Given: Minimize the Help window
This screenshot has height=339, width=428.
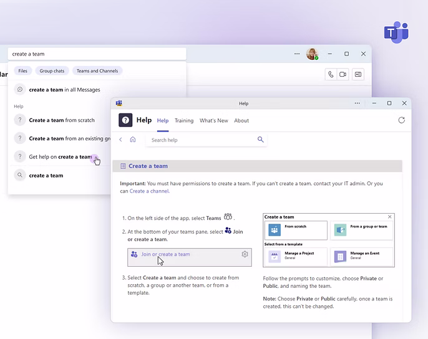Looking at the screenshot, I should [374, 103].
